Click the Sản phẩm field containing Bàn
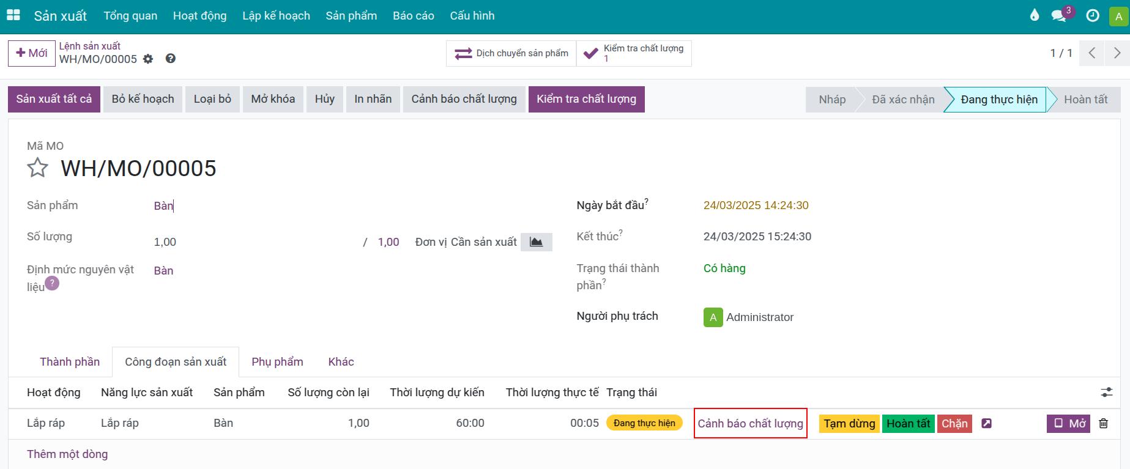The width and height of the screenshot is (1130, 469). pos(352,206)
